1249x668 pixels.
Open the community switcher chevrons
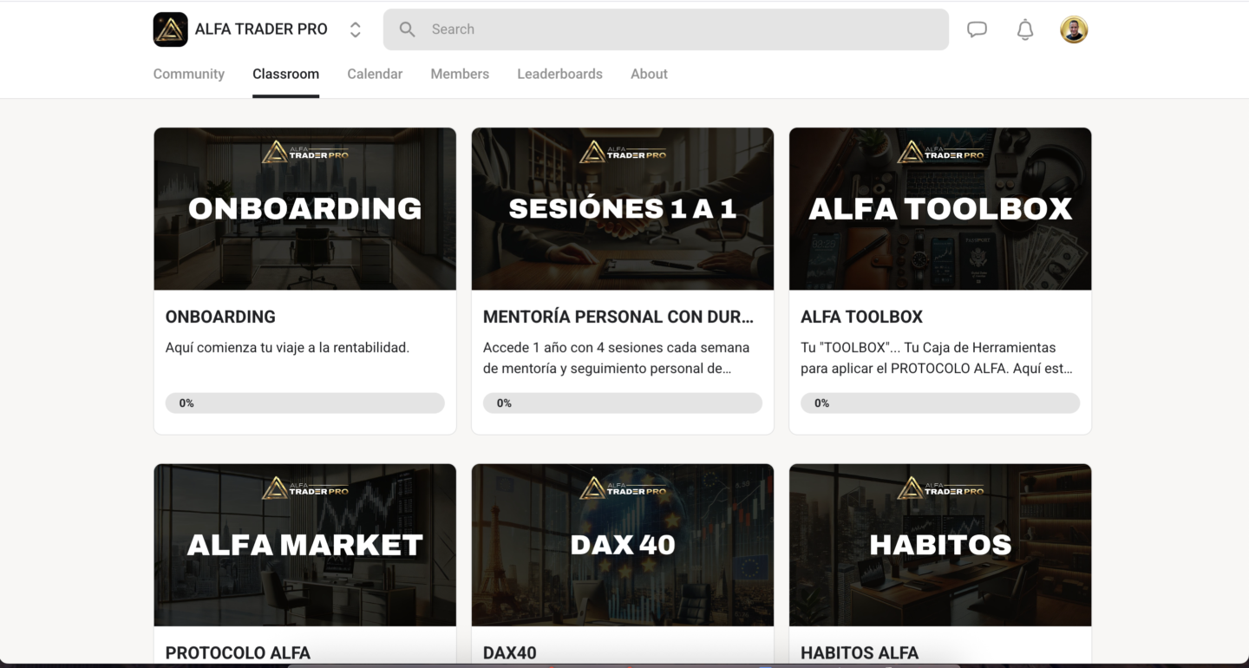tap(355, 29)
